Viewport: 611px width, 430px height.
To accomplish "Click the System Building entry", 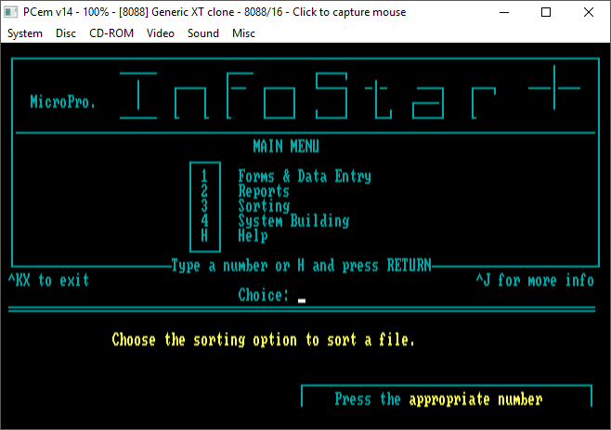I will (293, 221).
